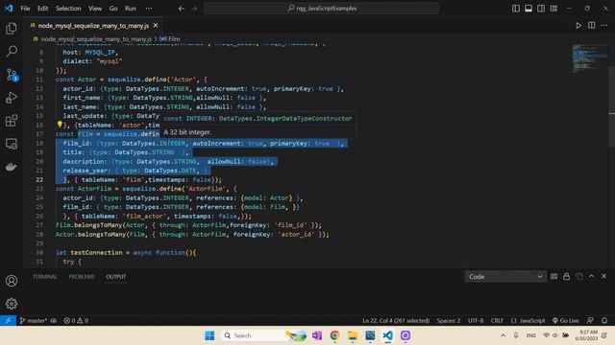
Task: Change indentation via Spaces: 2
Action: coord(449,320)
